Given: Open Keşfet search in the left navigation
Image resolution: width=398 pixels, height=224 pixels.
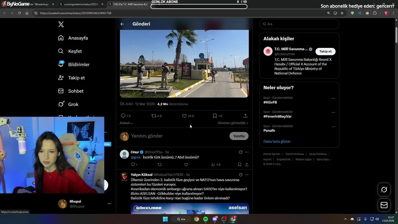Looking at the screenshot, I should [x=70, y=51].
